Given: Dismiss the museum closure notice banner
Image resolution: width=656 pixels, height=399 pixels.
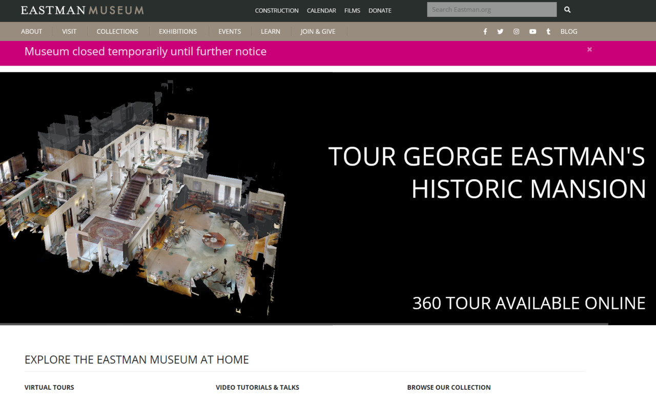Looking at the screenshot, I should coord(589,49).
